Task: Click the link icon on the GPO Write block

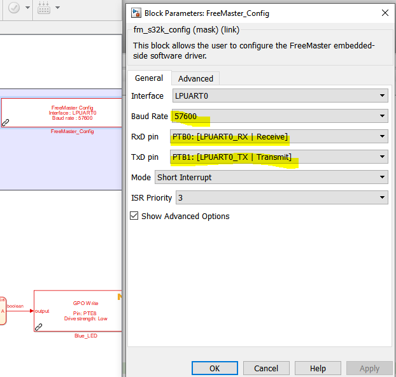Action: (38, 327)
